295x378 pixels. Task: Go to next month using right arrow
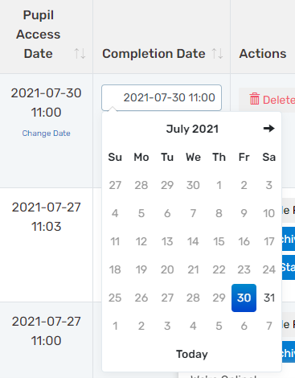point(268,129)
